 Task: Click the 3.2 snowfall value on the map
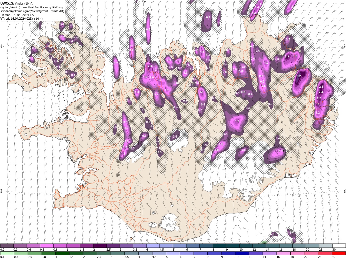299,76
